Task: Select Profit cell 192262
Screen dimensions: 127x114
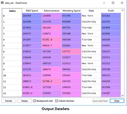Action: click(x=111, y=16)
